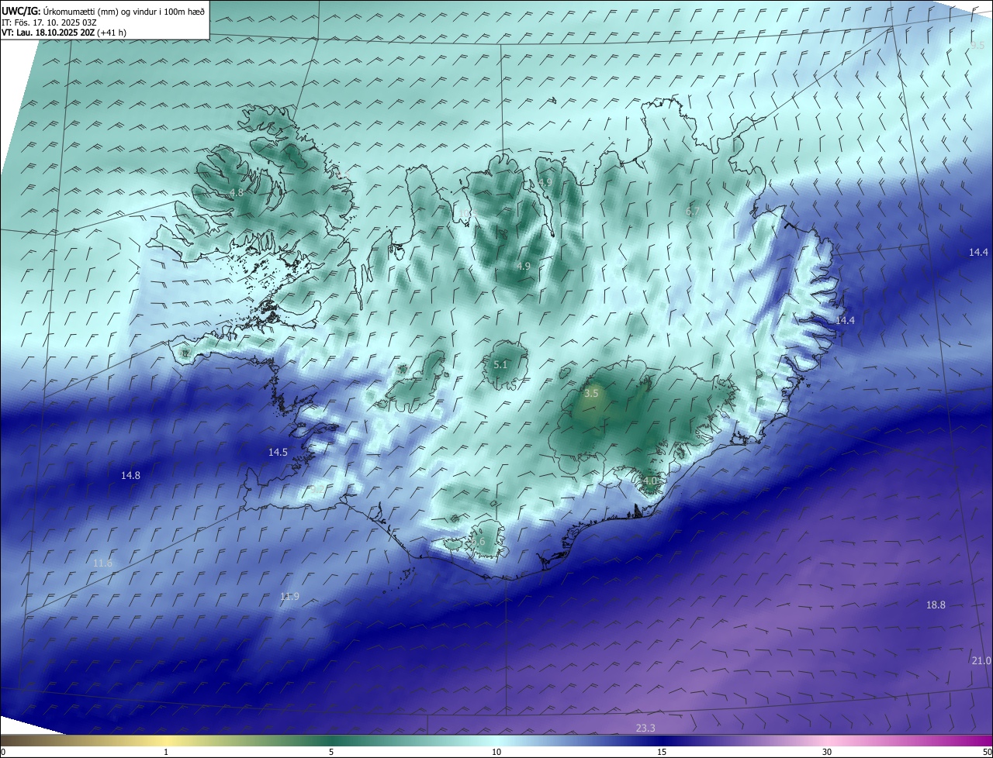Screen dimensions: 993x758
Task: Click the 4.8 value on the Westfjords
Action: (237, 192)
